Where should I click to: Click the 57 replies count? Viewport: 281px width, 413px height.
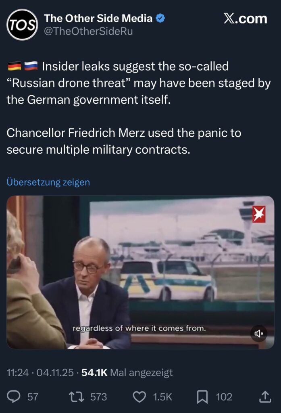pyautogui.click(x=33, y=397)
